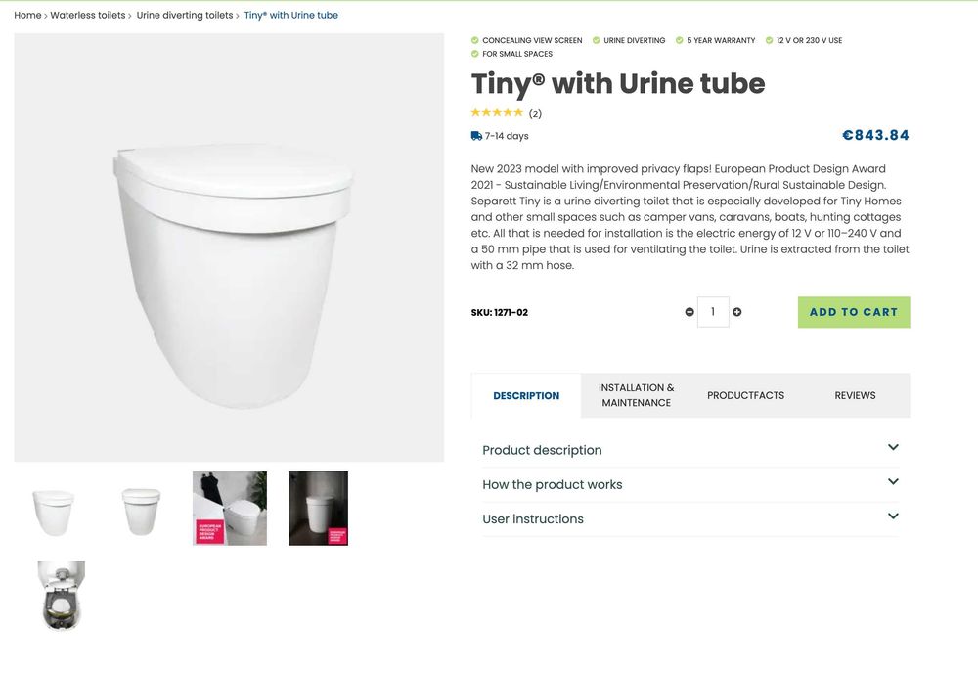Click the Concealing View Screen checkmark icon
The image size is (978, 673).
pyautogui.click(x=475, y=40)
